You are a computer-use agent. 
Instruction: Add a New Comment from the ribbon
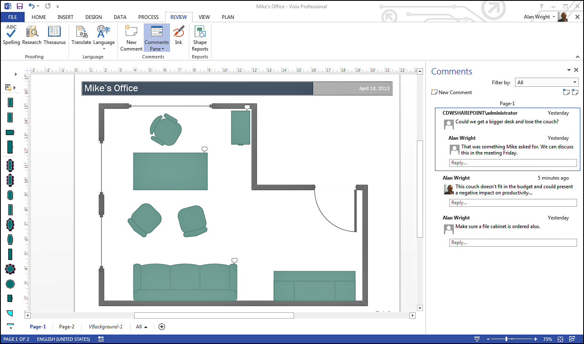(131, 38)
